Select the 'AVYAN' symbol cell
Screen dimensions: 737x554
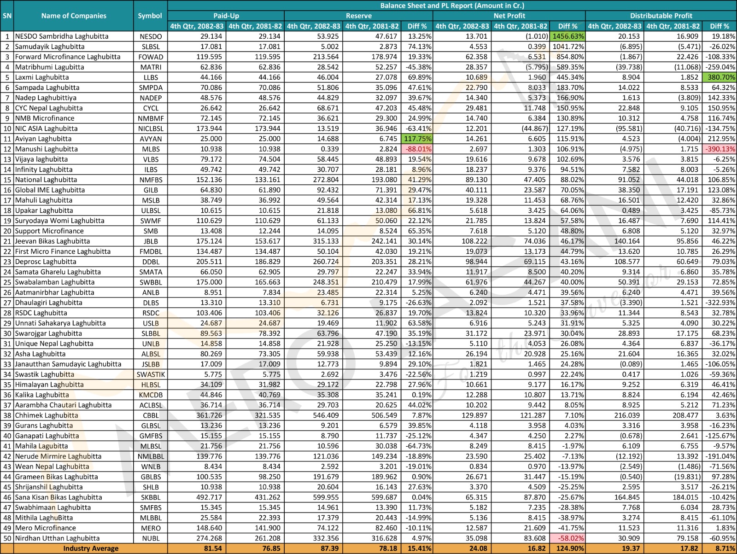pos(151,139)
